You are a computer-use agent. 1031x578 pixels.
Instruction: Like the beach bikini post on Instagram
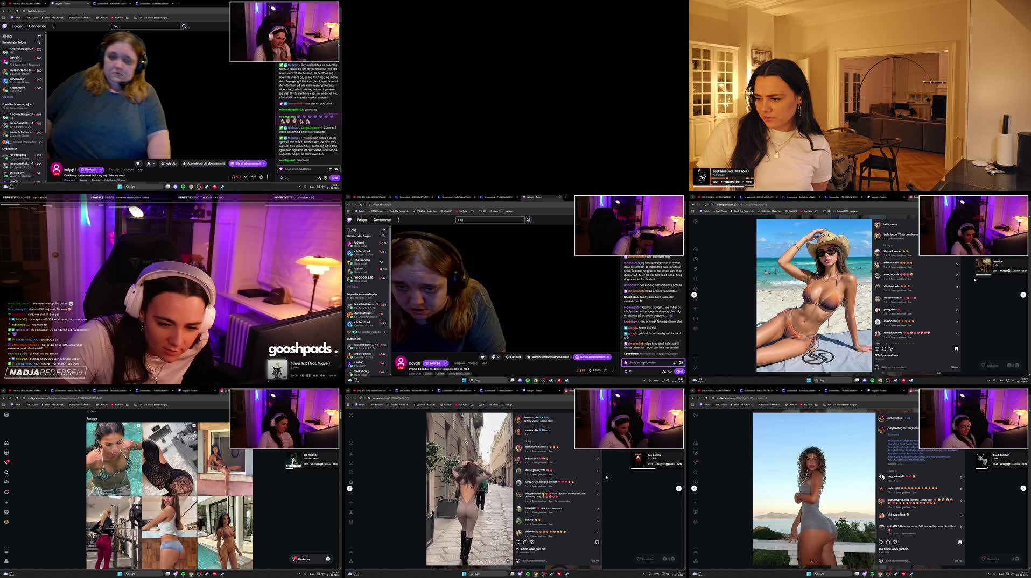(877, 349)
